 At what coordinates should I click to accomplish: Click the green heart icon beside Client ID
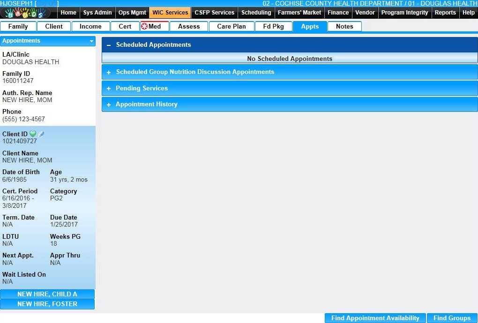click(33, 134)
